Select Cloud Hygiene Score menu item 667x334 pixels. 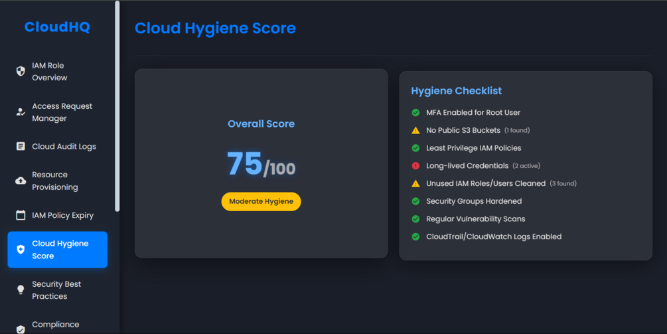click(x=58, y=250)
